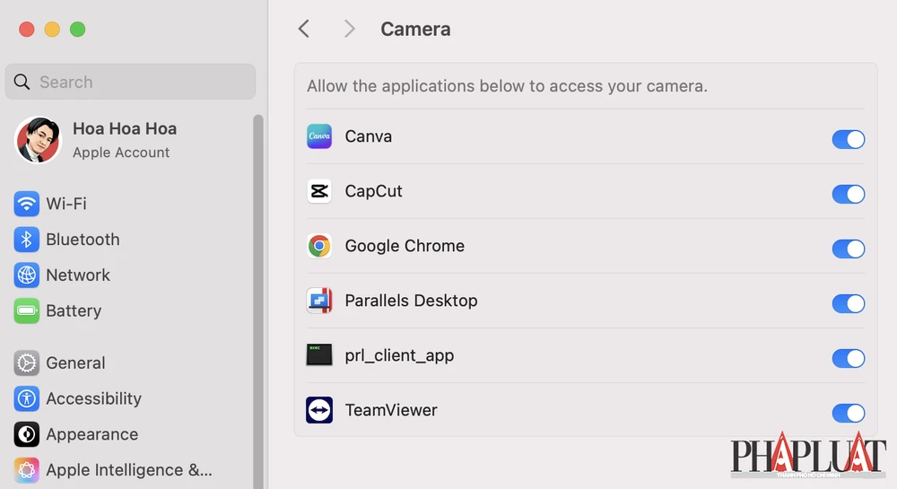This screenshot has height=489, width=897.
Task: Open Bluetooth settings in sidebar
Action: [82, 240]
